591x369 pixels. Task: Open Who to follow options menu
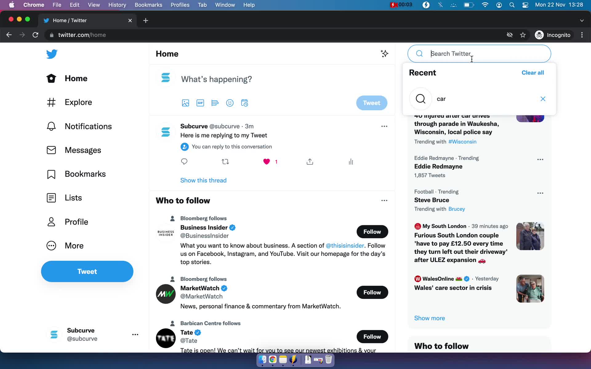coord(384,200)
